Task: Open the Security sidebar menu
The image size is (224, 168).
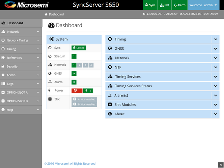Action: pos(21,66)
